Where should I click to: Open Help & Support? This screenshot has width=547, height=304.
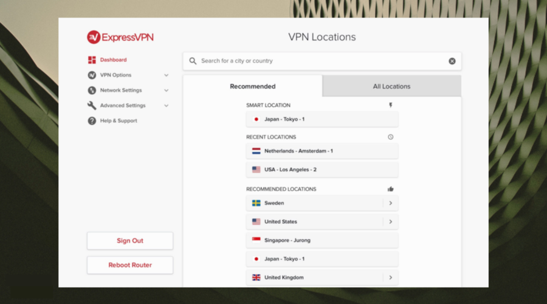click(119, 121)
